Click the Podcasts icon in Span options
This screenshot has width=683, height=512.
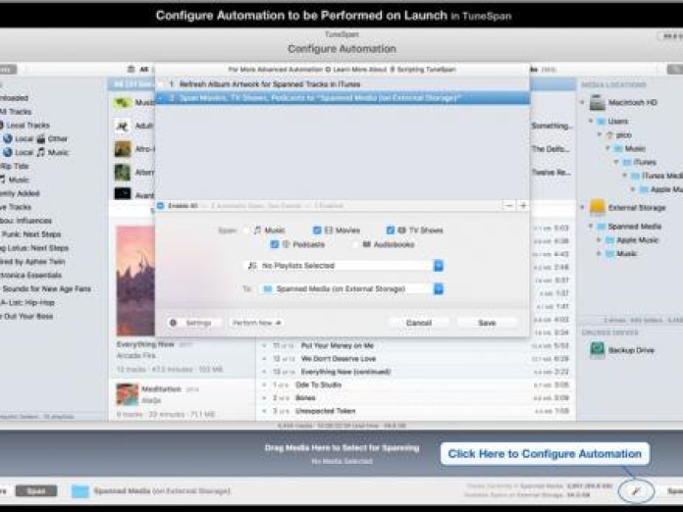pyautogui.click(x=286, y=244)
